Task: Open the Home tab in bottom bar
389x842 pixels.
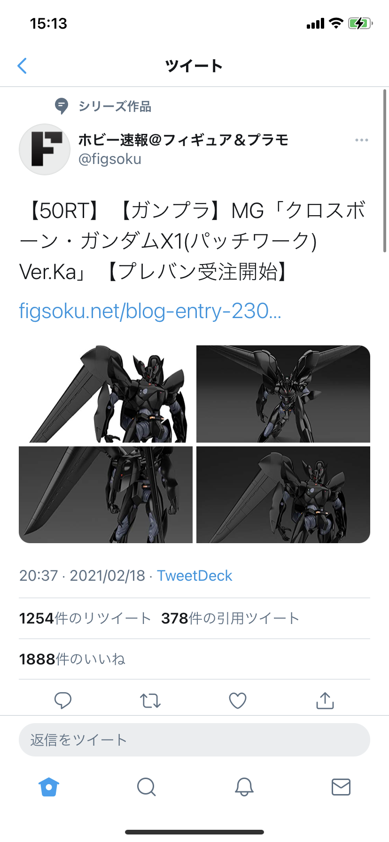Action: [x=49, y=787]
